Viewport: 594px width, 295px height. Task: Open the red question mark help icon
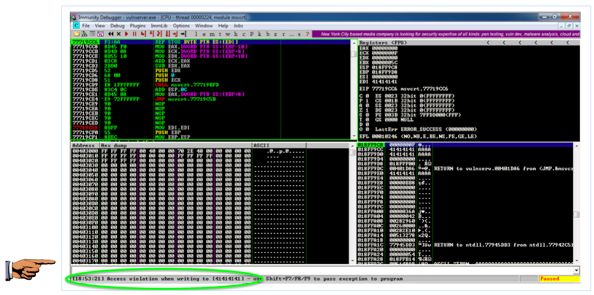tap(307, 34)
